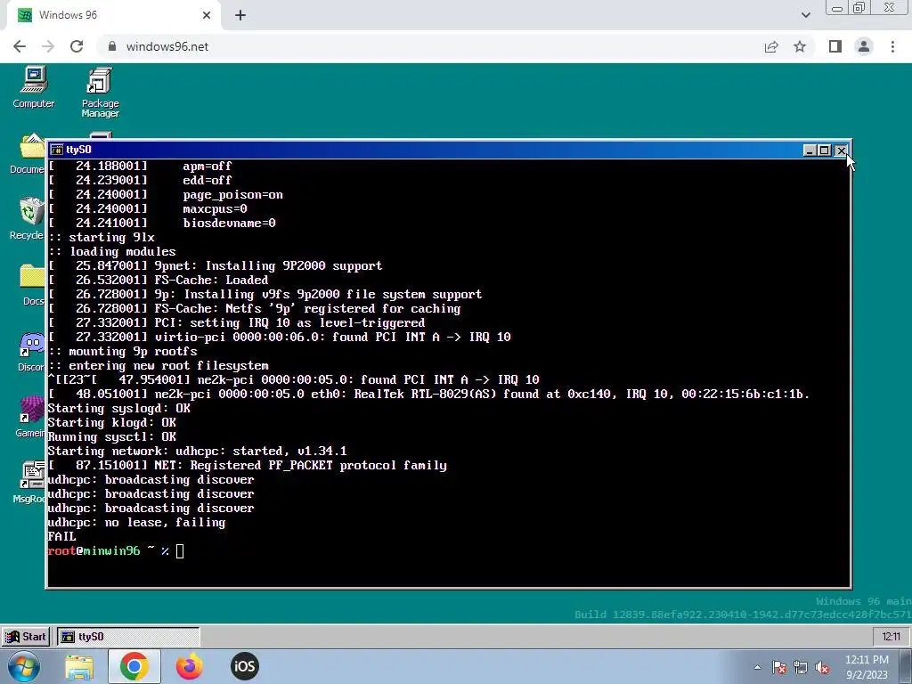912x684 pixels.
Task: Select the Windows 96 browser tab
Action: (x=113, y=16)
